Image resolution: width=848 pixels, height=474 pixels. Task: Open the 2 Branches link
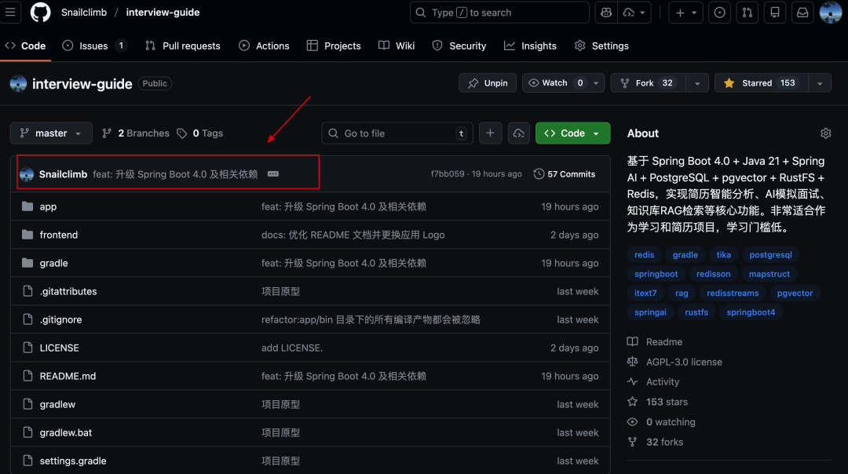point(136,133)
